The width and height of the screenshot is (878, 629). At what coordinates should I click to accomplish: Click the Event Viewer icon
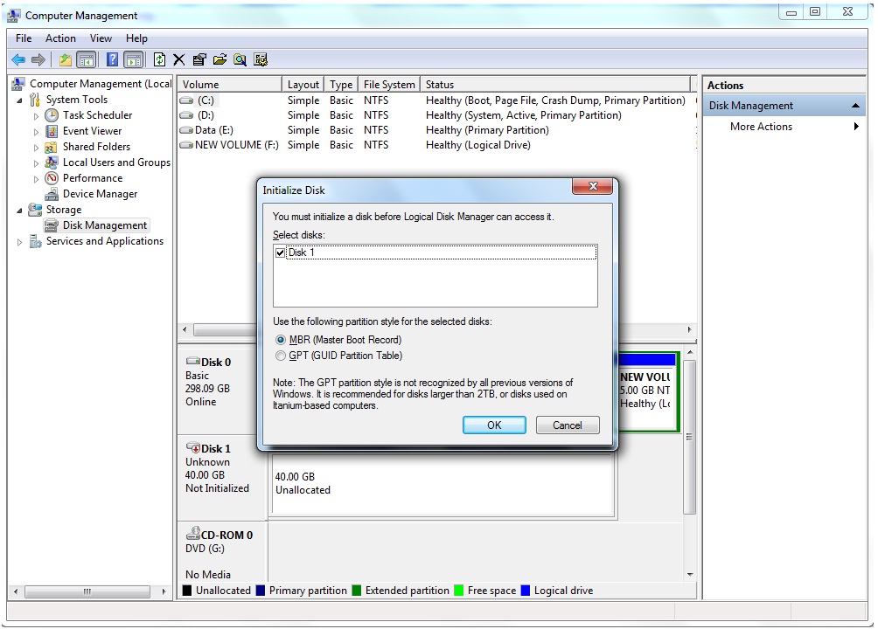pyautogui.click(x=52, y=131)
